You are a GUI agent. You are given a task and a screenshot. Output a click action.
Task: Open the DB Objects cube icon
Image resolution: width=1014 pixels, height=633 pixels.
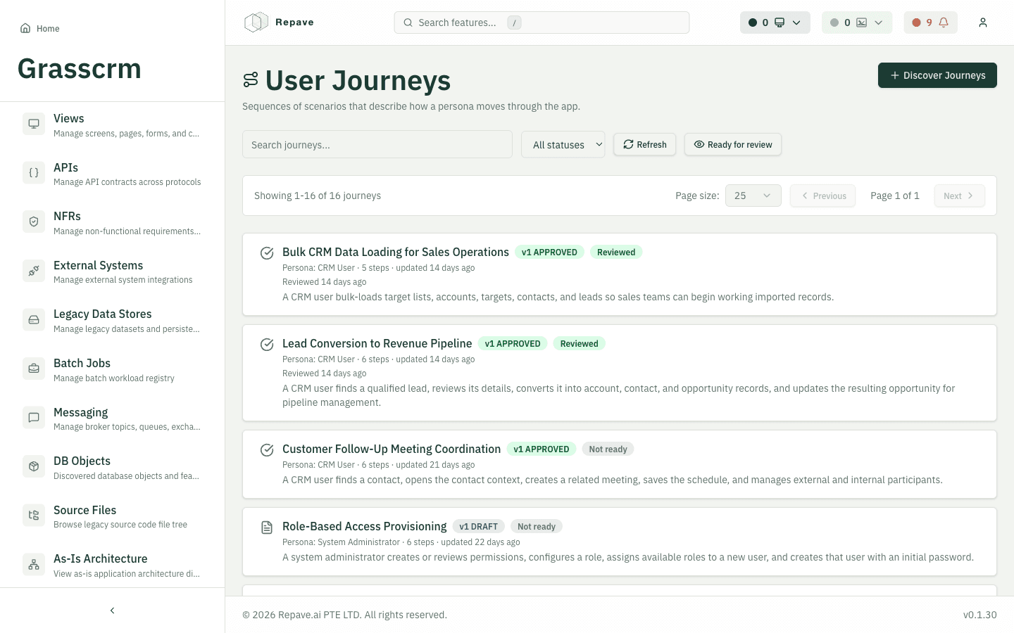coord(34,466)
